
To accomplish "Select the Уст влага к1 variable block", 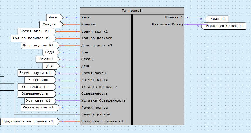I will (37, 87).
